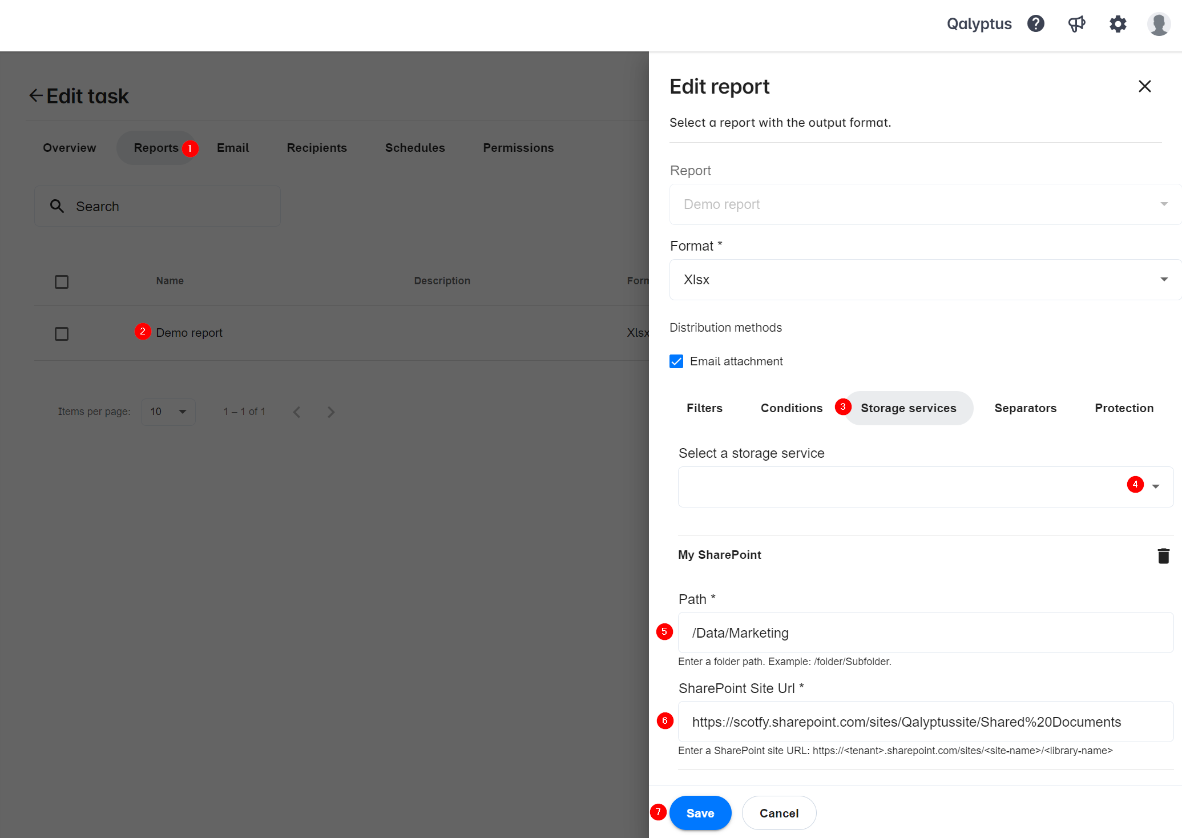Open the settings gear icon
1182x838 pixels.
coord(1118,24)
